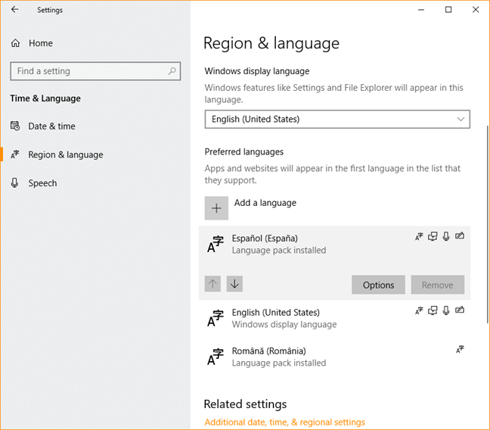
Task: Click English's handwriting feature icon
Action: click(x=460, y=310)
